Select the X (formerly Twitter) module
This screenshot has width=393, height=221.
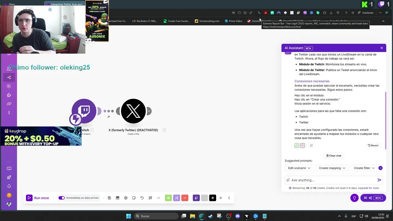coord(133,111)
